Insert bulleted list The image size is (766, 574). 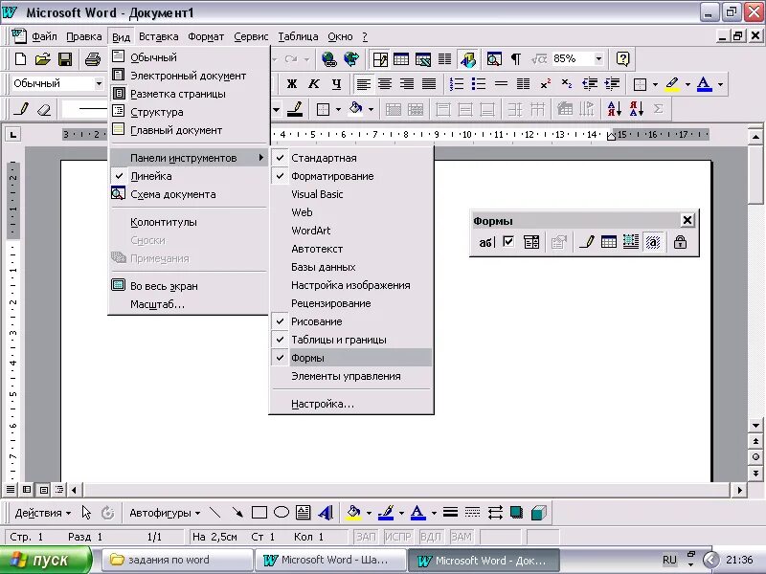(478, 84)
